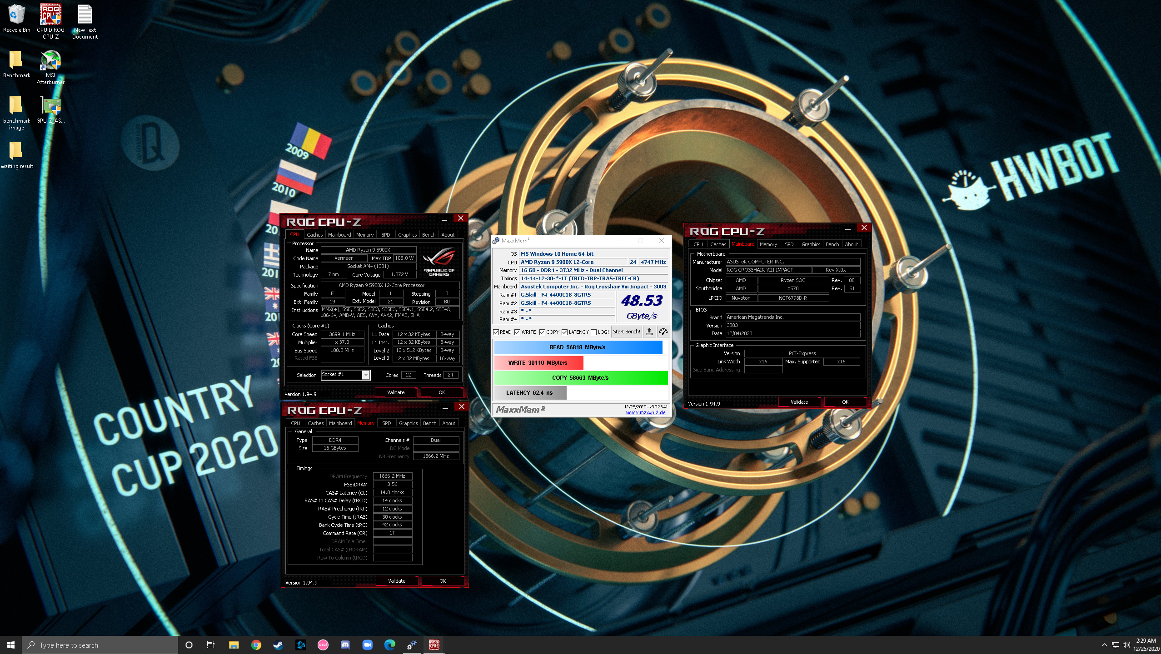The image size is (1161, 654).
Task: Open the New Text Document file icon
Action: [85, 21]
